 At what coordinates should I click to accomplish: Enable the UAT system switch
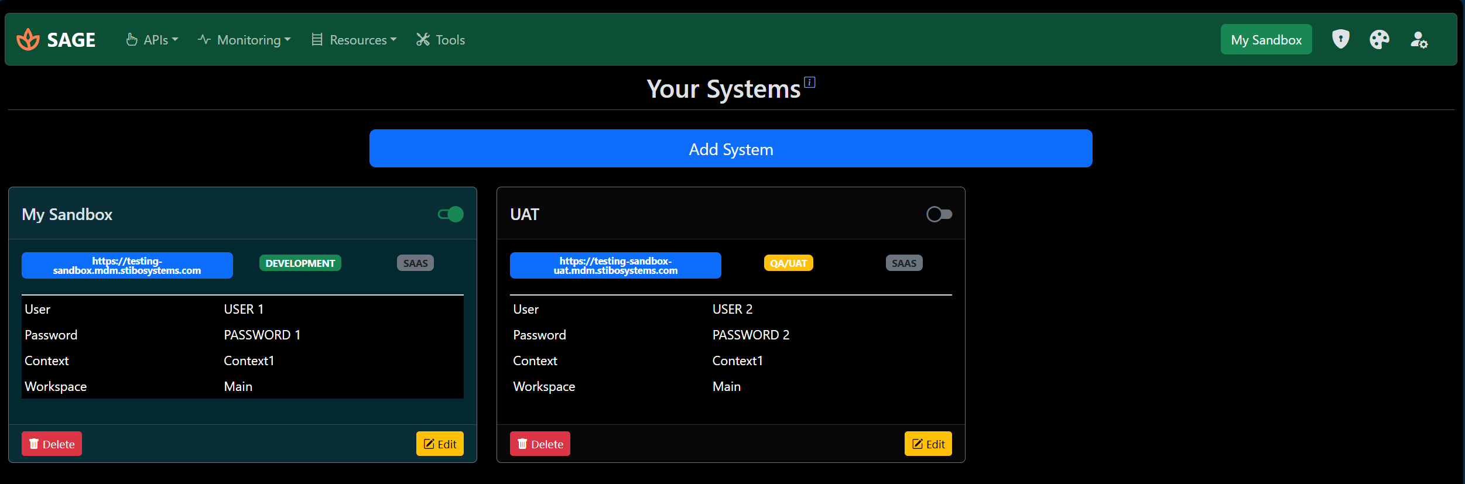(x=939, y=214)
